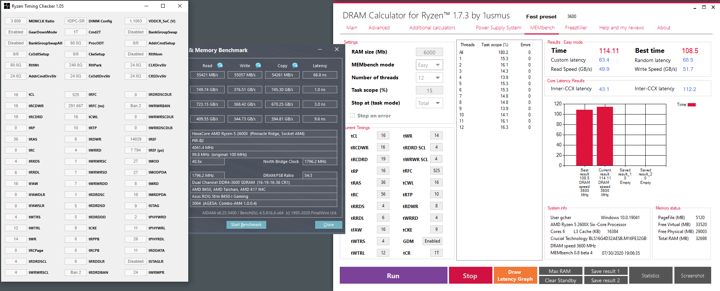Image resolution: width=720 pixels, height=291 pixels.
Task: Click the VDDCR_SoC (V) value box
Action: 136,21
